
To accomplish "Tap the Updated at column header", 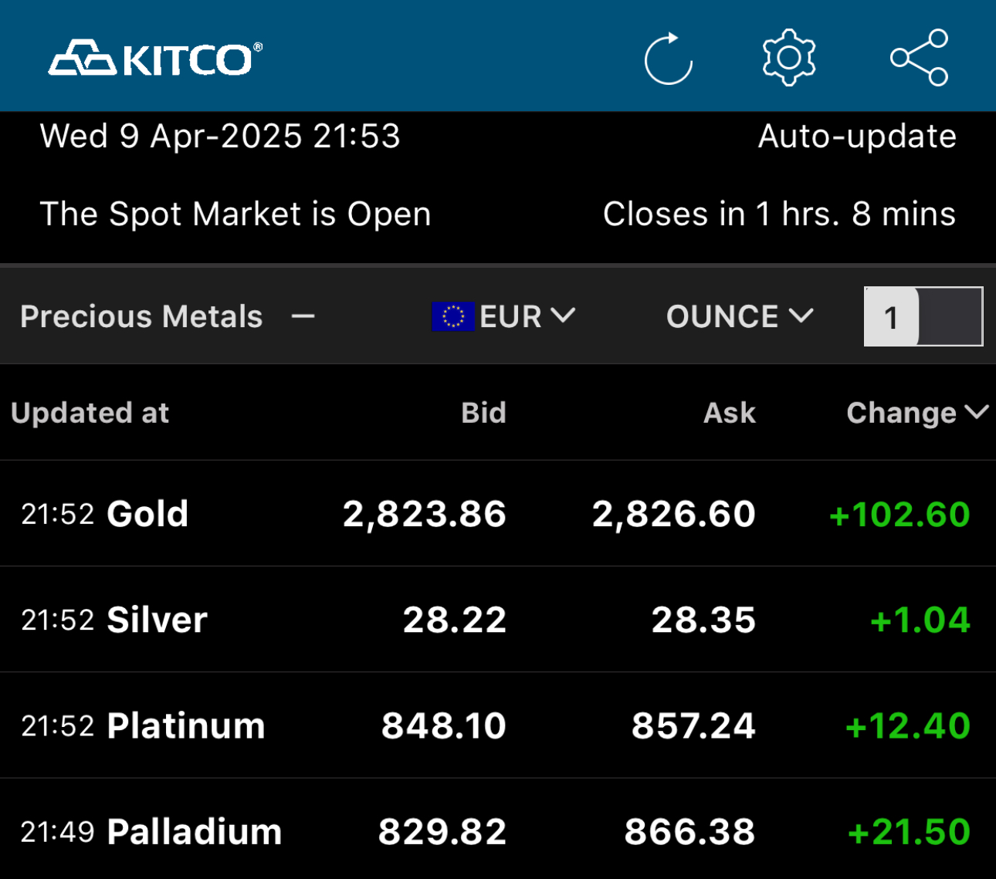I will (90, 413).
